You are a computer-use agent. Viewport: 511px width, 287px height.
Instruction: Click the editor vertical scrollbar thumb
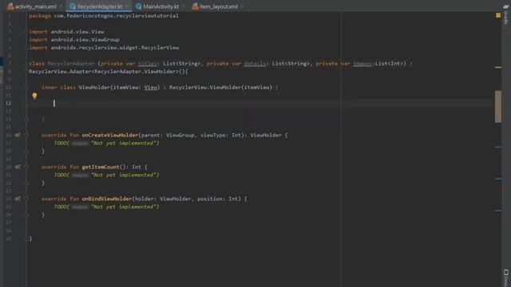coord(498,106)
